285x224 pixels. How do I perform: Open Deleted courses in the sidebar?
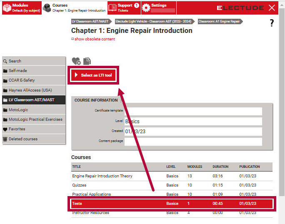pyautogui.click(x=34, y=139)
